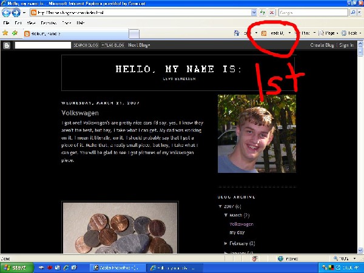
Task: Click the Google search box in toolbar
Action: [x=313, y=13]
